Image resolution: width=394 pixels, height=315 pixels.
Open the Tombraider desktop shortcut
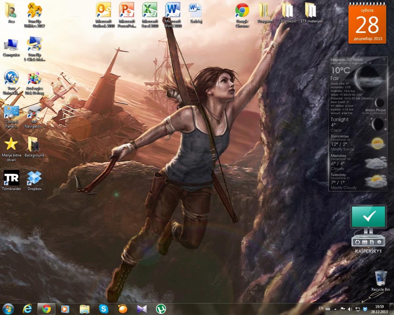(11, 178)
